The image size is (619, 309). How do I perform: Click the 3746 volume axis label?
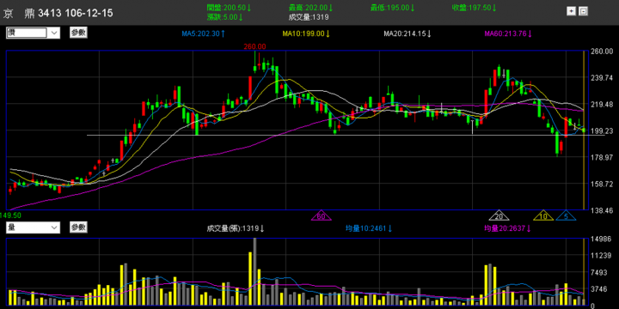pyautogui.click(x=599, y=289)
